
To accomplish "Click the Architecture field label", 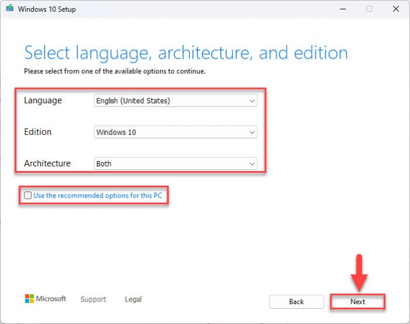I will click(47, 163).
